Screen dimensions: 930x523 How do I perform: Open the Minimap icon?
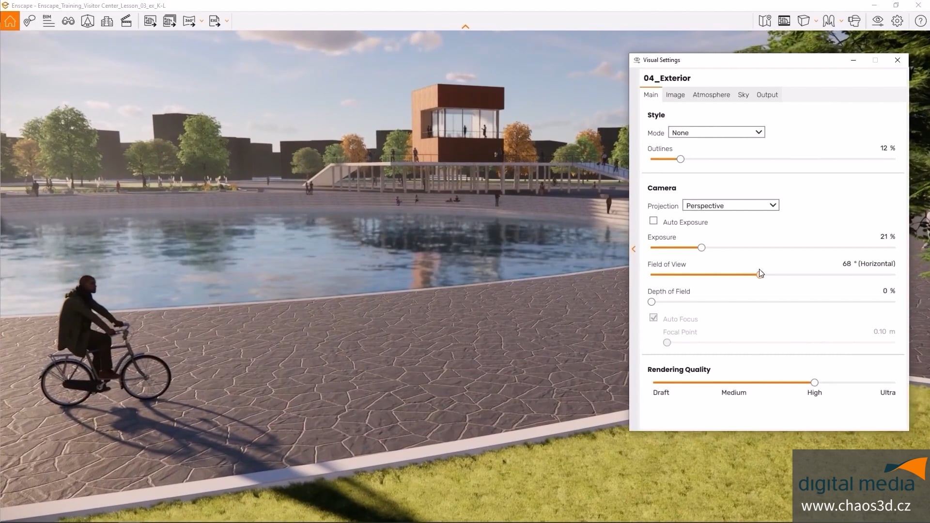click(765, 21)
